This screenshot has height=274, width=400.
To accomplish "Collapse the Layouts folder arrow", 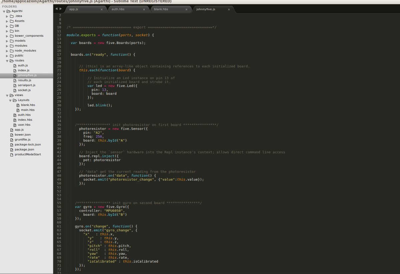I will [x=10, y=100].
